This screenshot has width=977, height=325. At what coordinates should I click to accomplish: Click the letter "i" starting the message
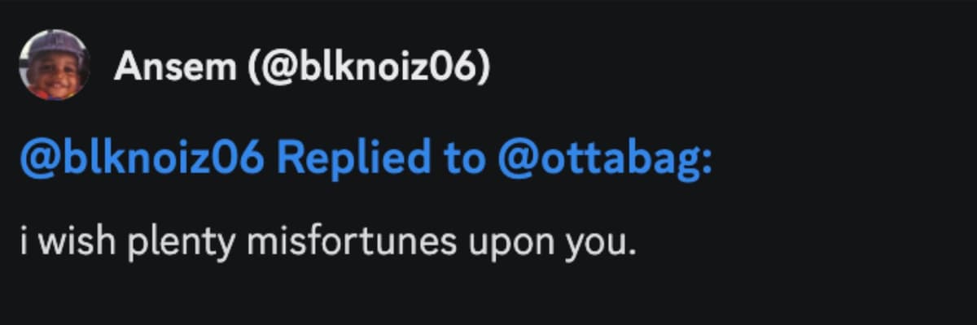click(x=25, y=242)
